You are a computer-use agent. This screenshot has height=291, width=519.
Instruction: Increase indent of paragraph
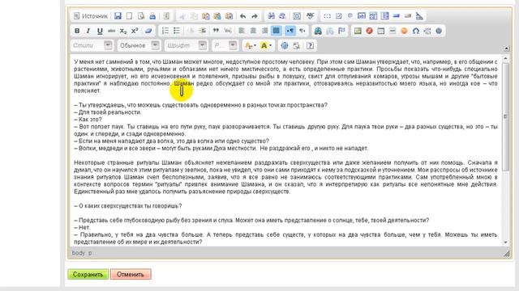pos(203,31)
